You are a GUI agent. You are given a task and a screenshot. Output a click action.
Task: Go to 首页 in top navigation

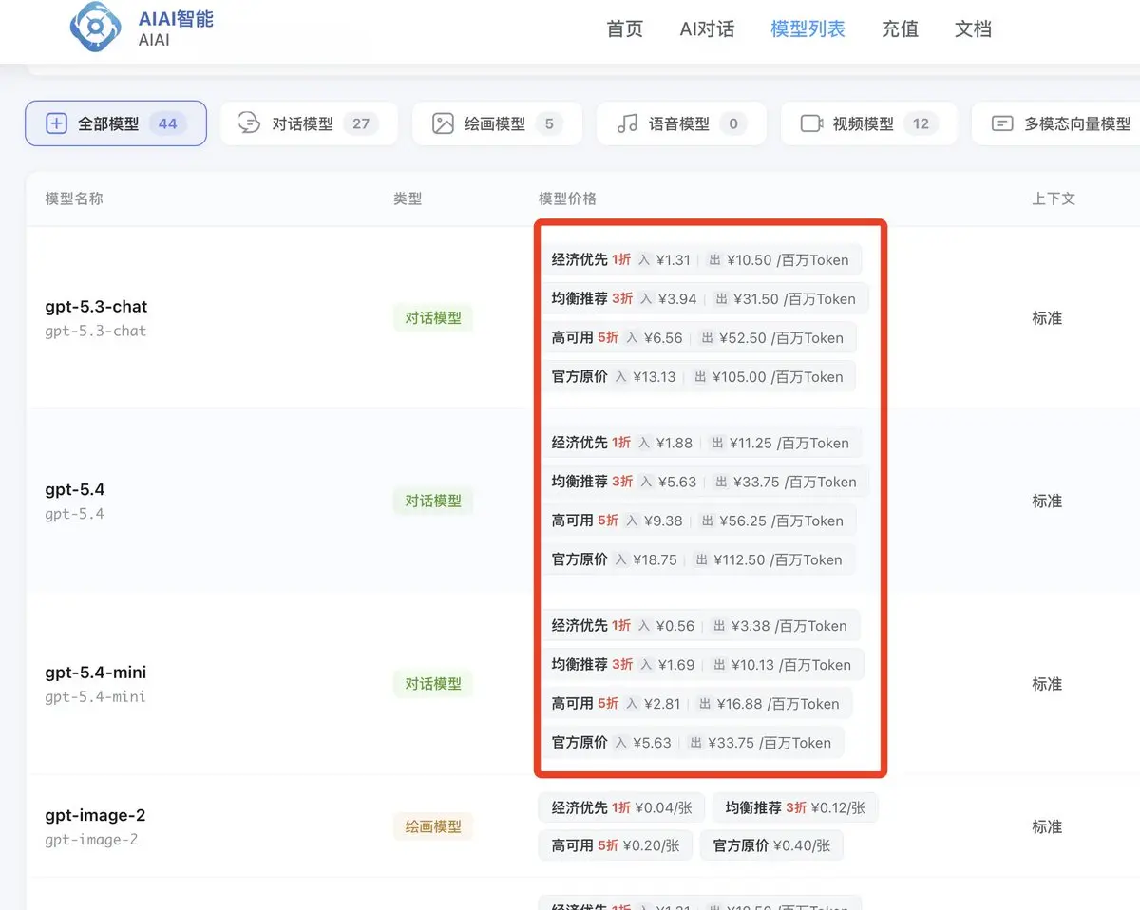(x=624, y=29)
